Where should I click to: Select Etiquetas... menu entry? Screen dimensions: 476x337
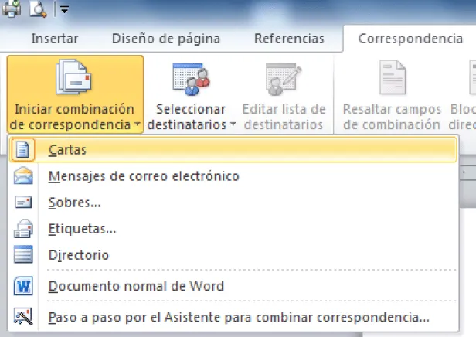pyautogui.click(x=233, y=229)
